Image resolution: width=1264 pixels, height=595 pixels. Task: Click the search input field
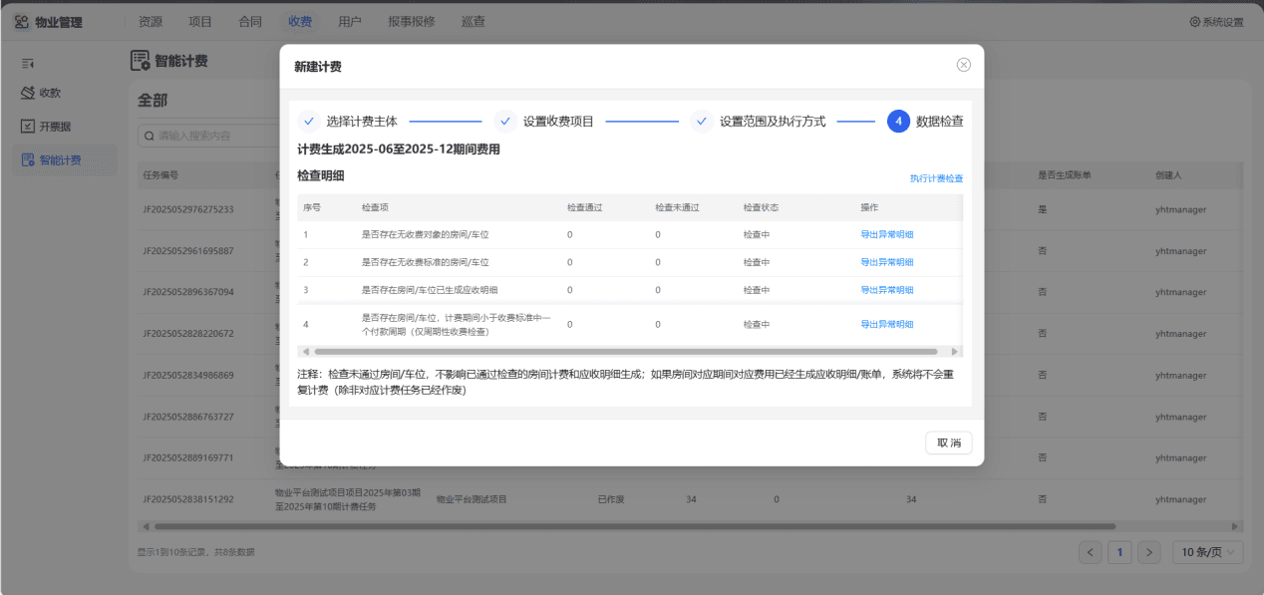pyautogui.click(x=207, y=136)
